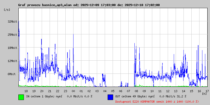
Task: Click the '13' hour tick label
Action: click(x=176, y=91)
